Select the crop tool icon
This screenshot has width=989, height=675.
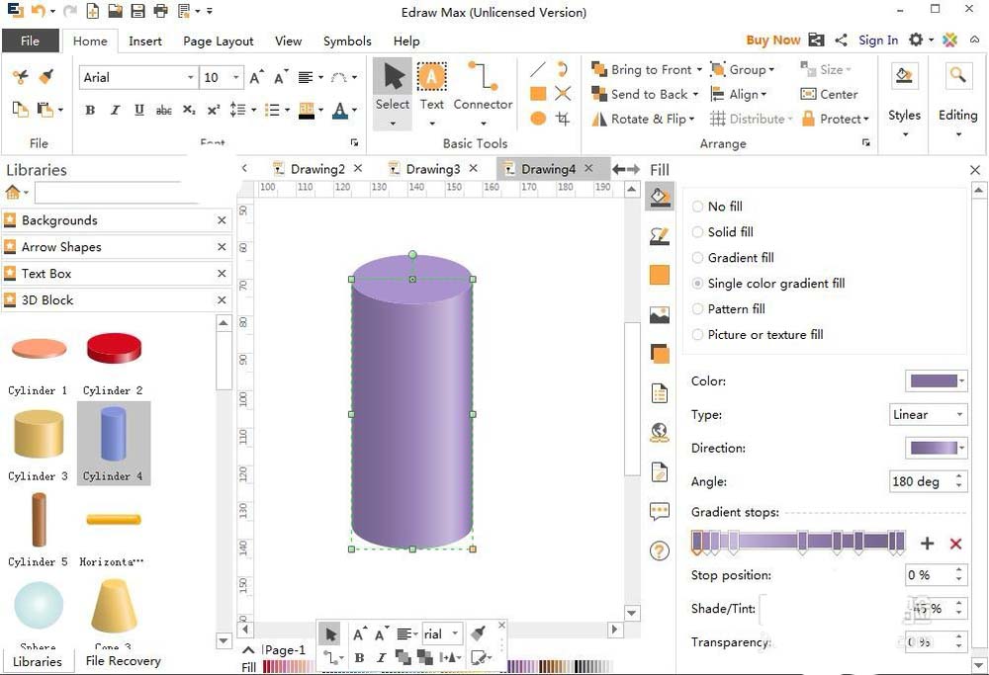pos(563,118)
